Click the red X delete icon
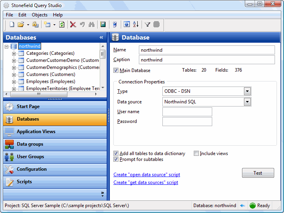The width and height of the screenshot is (284, 213). pyautogui.click(x=73, y=24)
